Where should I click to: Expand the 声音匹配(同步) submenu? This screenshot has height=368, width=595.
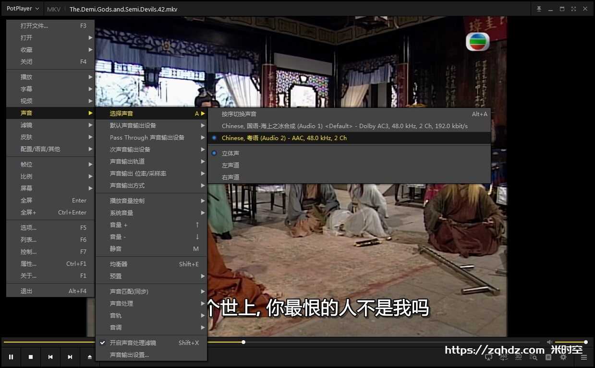tap(151, 291)
